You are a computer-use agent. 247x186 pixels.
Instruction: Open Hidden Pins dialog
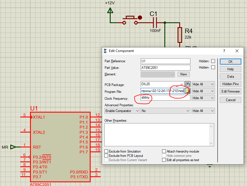tap(230, 84)
